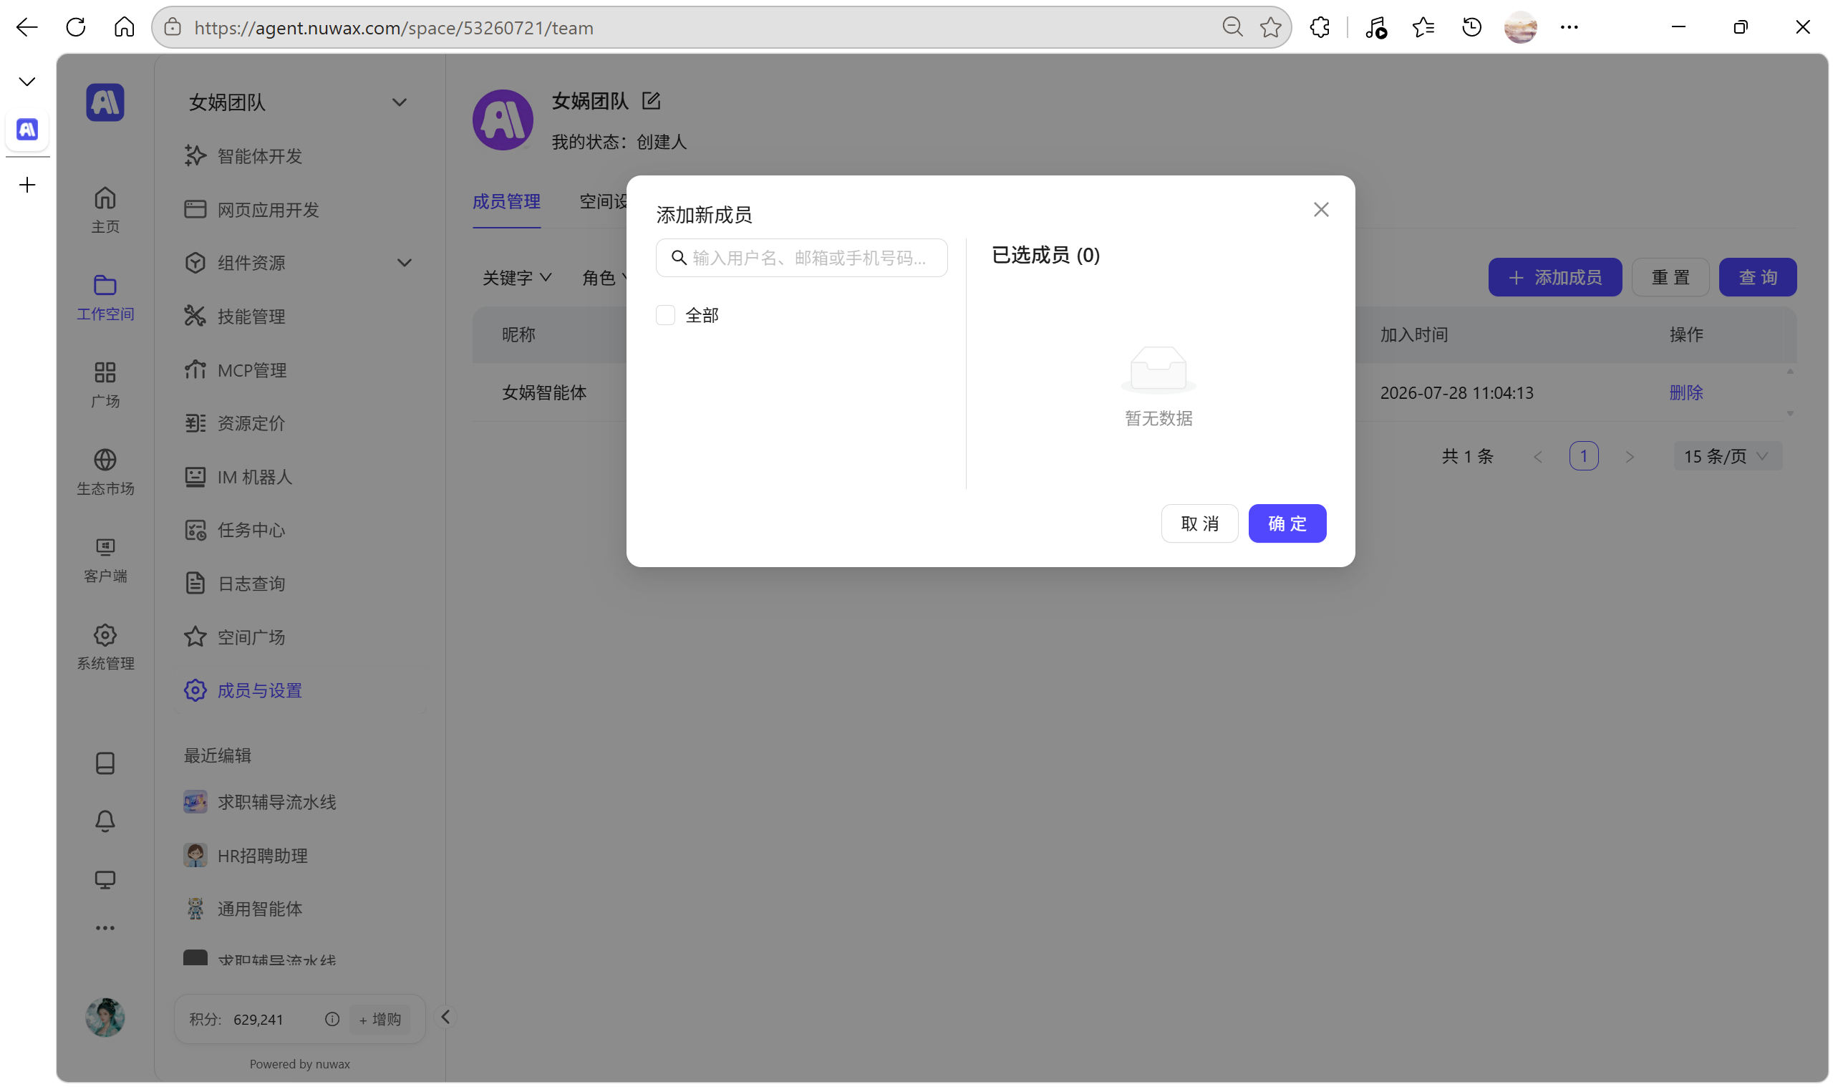Open the 主页 home sidebar icon

pos(105,209)
